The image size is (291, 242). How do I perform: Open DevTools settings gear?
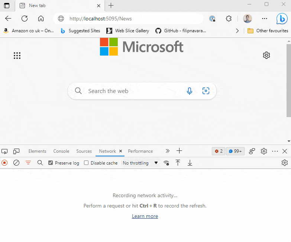point(264,151)
